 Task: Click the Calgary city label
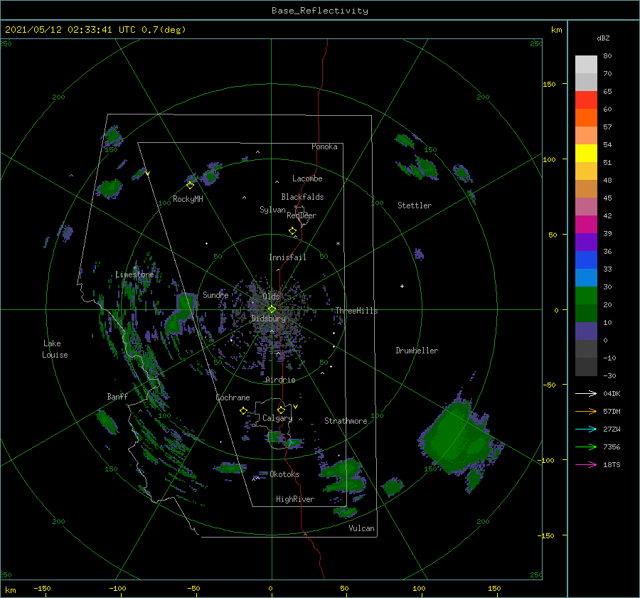[277, 418]
